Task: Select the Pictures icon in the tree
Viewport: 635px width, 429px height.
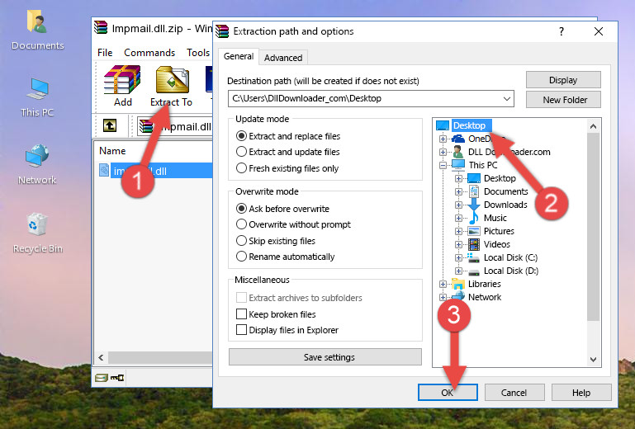Action: (x=474, y=231)
